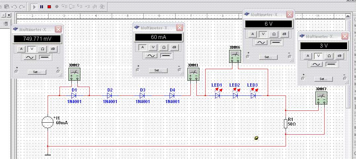Click the Step Out debug icon
Screen dimensions: 356x159
[x=80, y=7]
